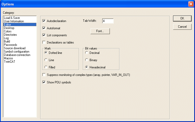Click the Tab-Width input field
Image resolution: width=195 pixels, height=122 pixels.
108,21
